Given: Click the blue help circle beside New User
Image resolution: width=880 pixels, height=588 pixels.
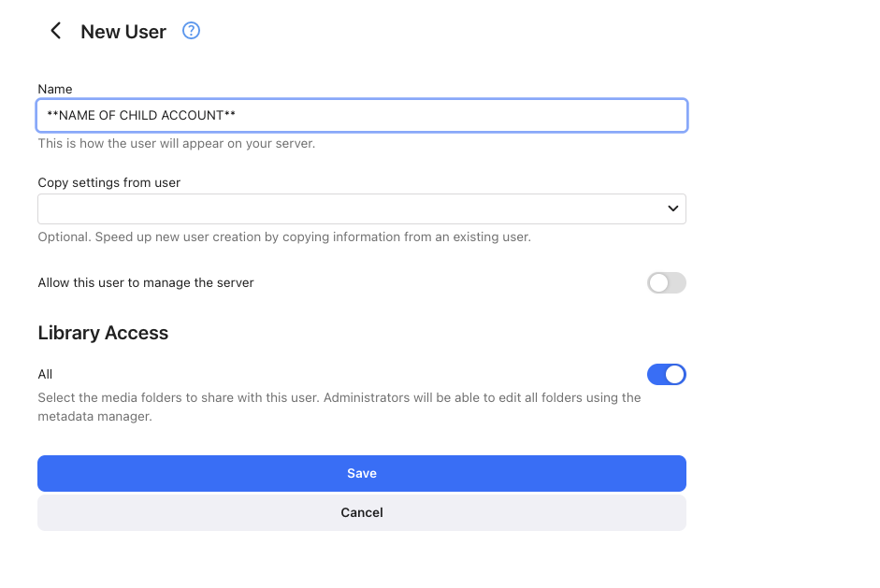Looking at the screenshot, I should tap(191, 30).
